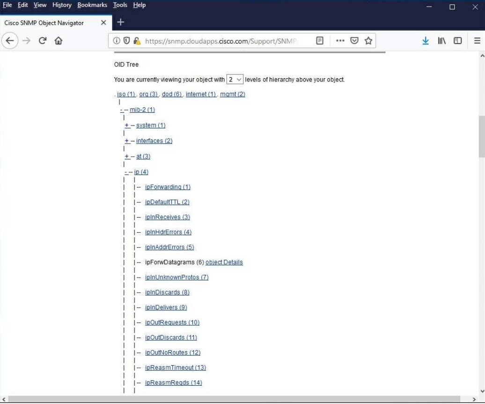Image resolution: width=485 pixels, height=404 pixels.
Task: Select ipInDiscards (8) in the tree
Action: pos(167,292)
